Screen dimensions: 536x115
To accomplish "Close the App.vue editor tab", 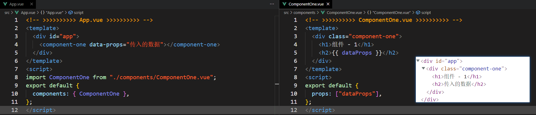I will coord(32,4).
